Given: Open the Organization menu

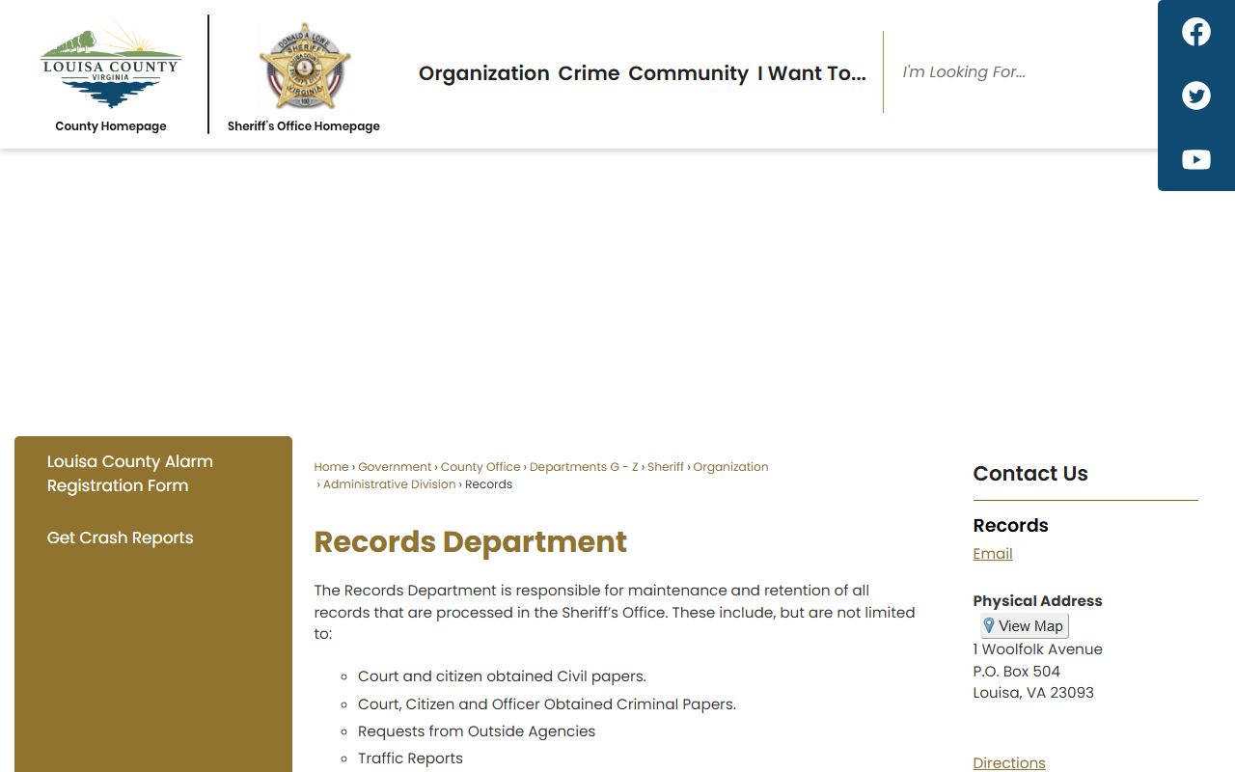Looking at the screenshot, I should (484, 73).
